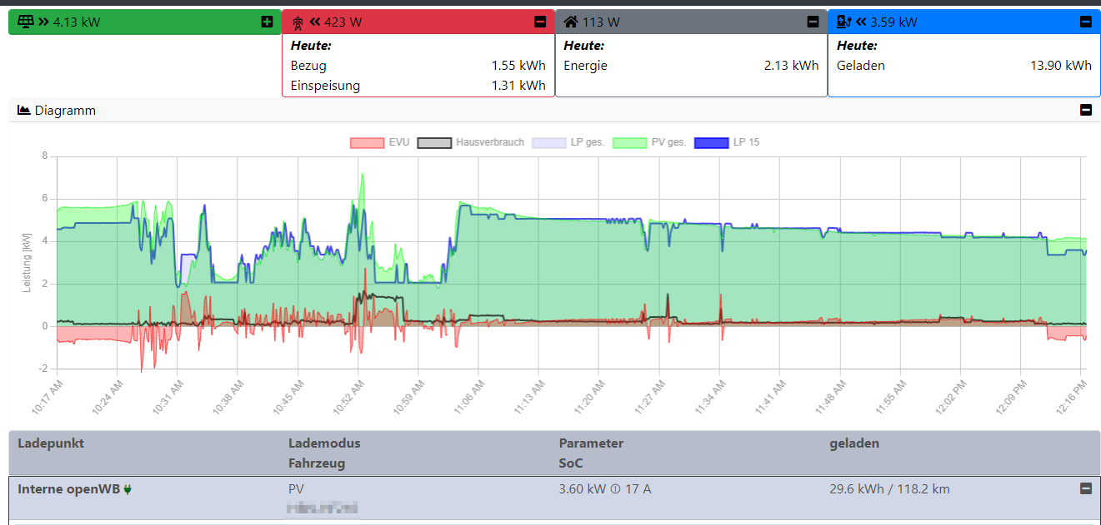
Task: Click the power pylon icon in red card
Action: [x=298, y=22]
